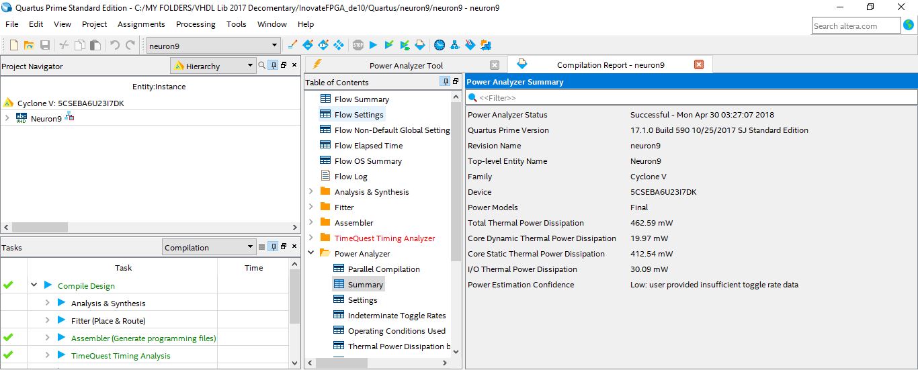Click the Project Navigator search magnifier icon

[262, 65]
